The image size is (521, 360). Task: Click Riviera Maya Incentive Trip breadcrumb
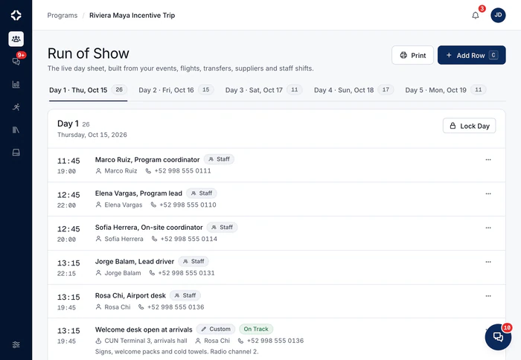click(132, 16)
